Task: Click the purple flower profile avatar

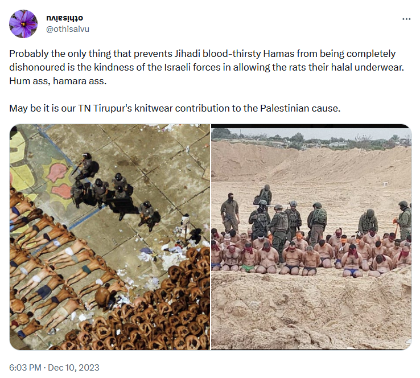Action: (23, 24)
